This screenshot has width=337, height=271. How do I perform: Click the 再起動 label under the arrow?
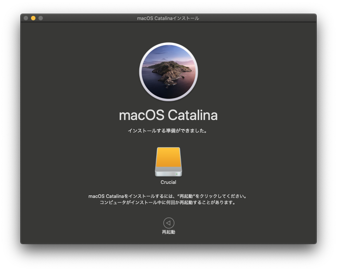pyautogui.click(x=168, y=232)
